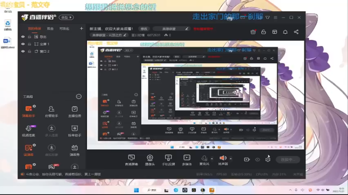
Task: Open the toolbox more options circle
Action: pyautogui.click(x=79, y=96)
